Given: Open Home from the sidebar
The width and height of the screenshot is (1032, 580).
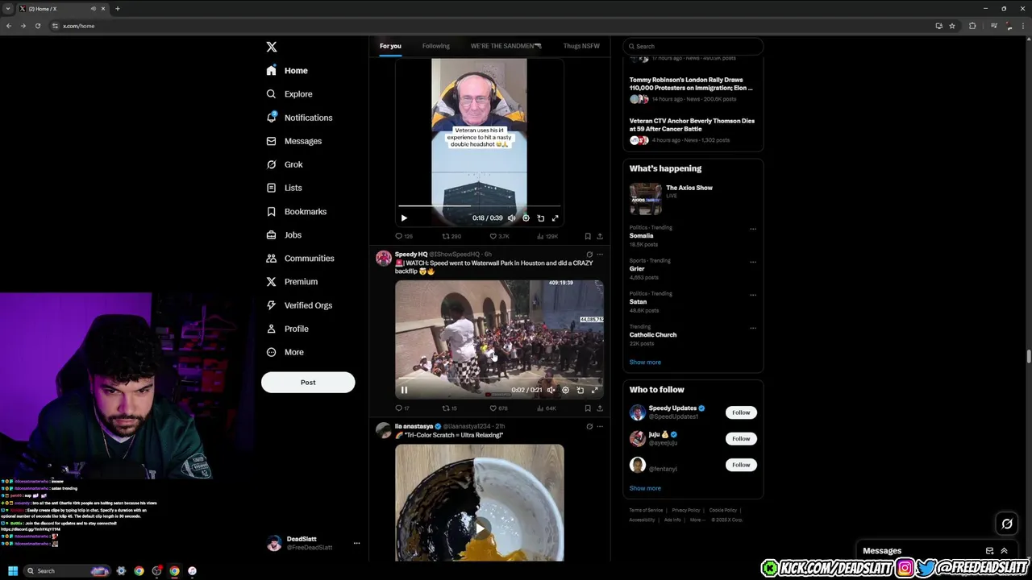Looking at the screenshot, I should [287, 71].
